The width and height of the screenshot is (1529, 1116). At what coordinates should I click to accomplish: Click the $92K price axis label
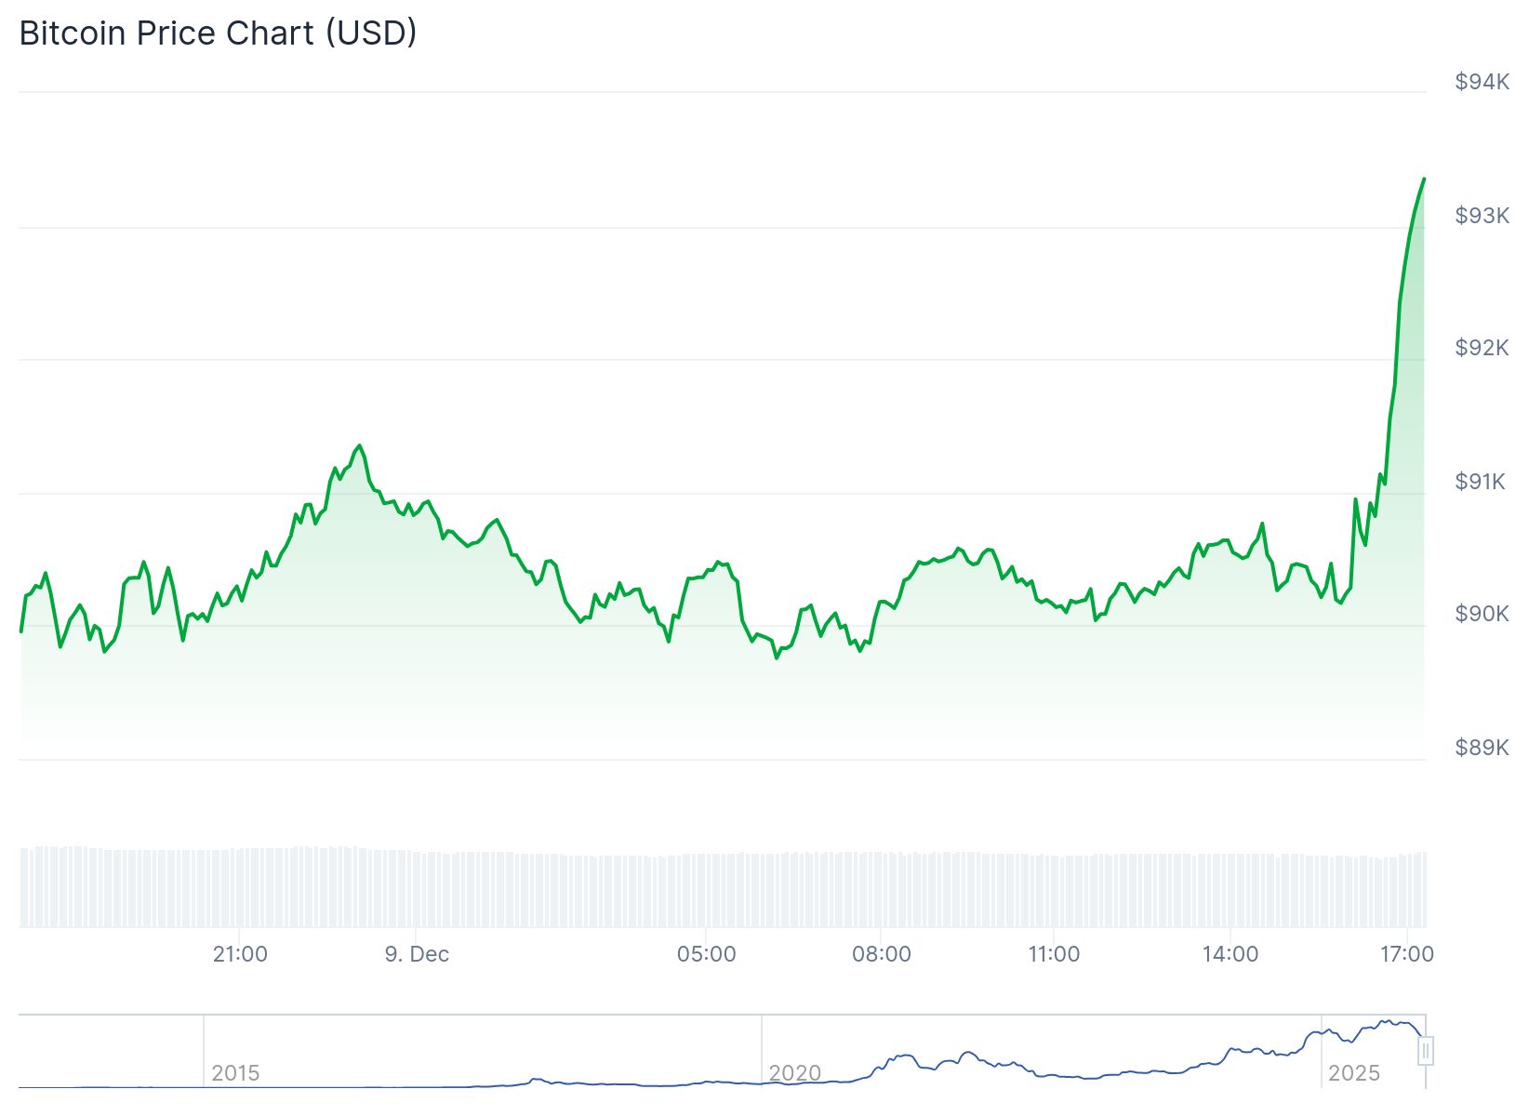(x=1482, y=348)
